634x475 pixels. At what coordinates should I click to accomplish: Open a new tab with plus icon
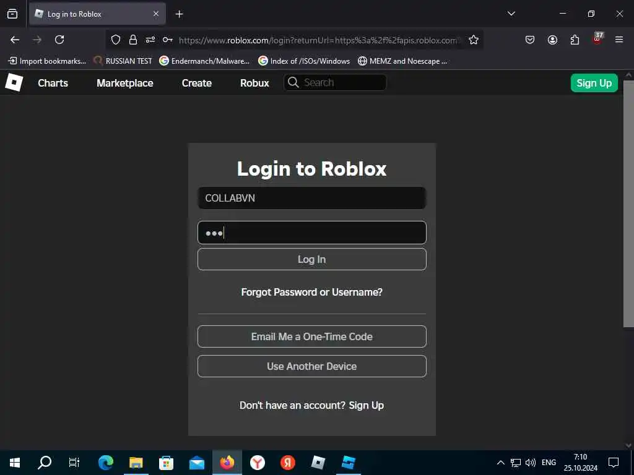(179, 14)
